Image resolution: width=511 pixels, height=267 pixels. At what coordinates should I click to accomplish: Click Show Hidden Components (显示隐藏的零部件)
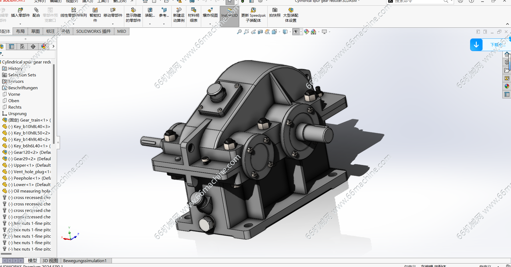click(x=133, y=15)
